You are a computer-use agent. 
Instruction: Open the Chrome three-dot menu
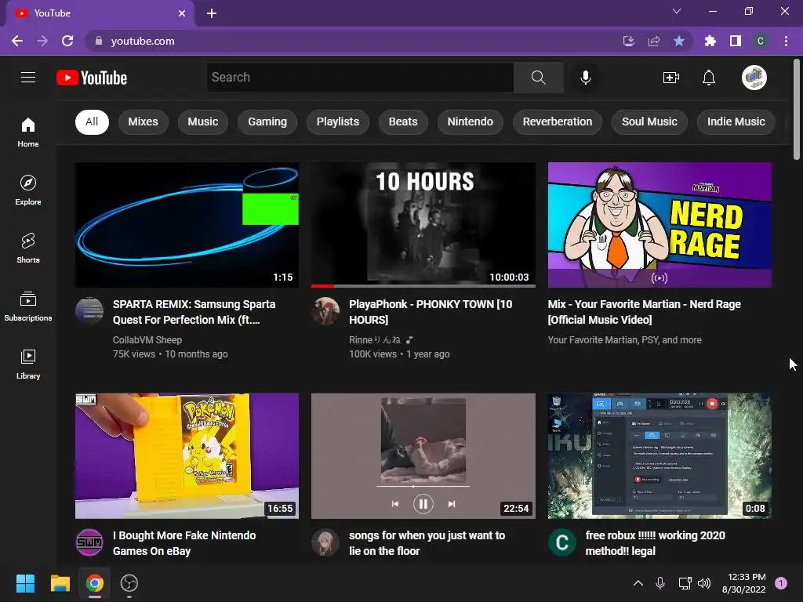tap(786, 41)
